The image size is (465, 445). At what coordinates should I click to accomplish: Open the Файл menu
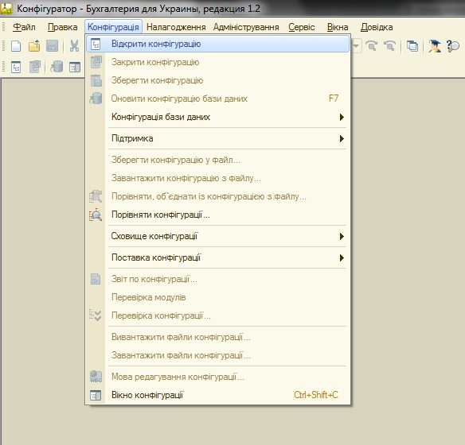[x=24, y=27]
